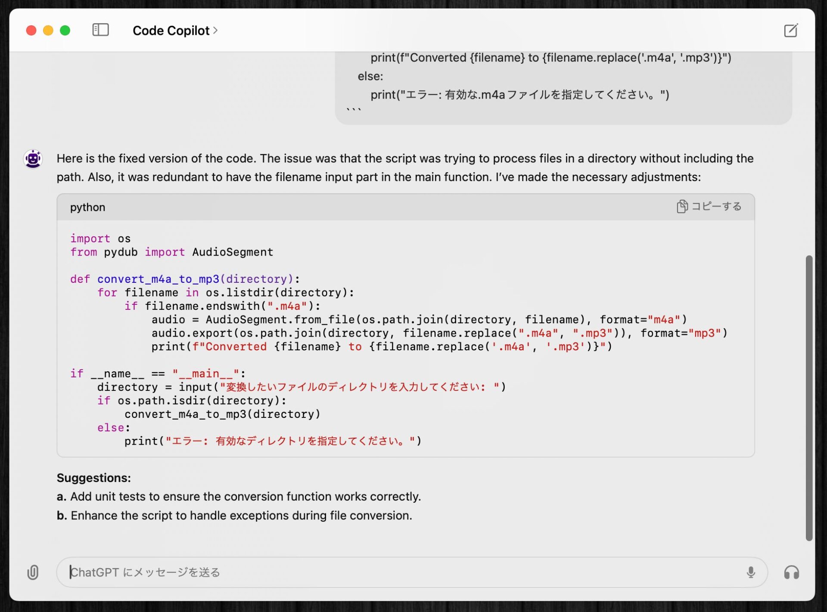Focus the ChatGPT message input field
The width and height of the screenshot is (827, 612).
tap(388, 572)
